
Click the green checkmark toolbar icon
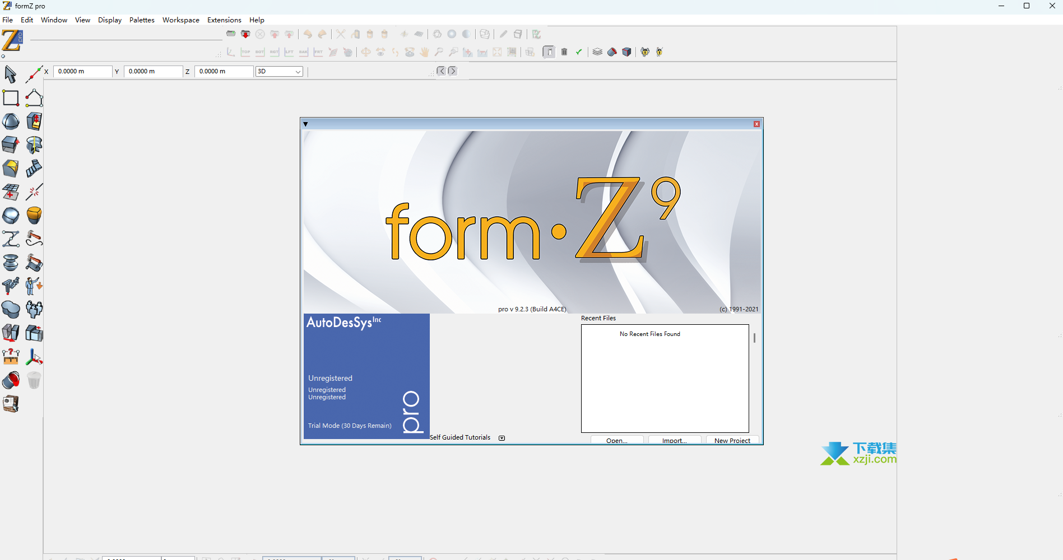click(579, 52)
